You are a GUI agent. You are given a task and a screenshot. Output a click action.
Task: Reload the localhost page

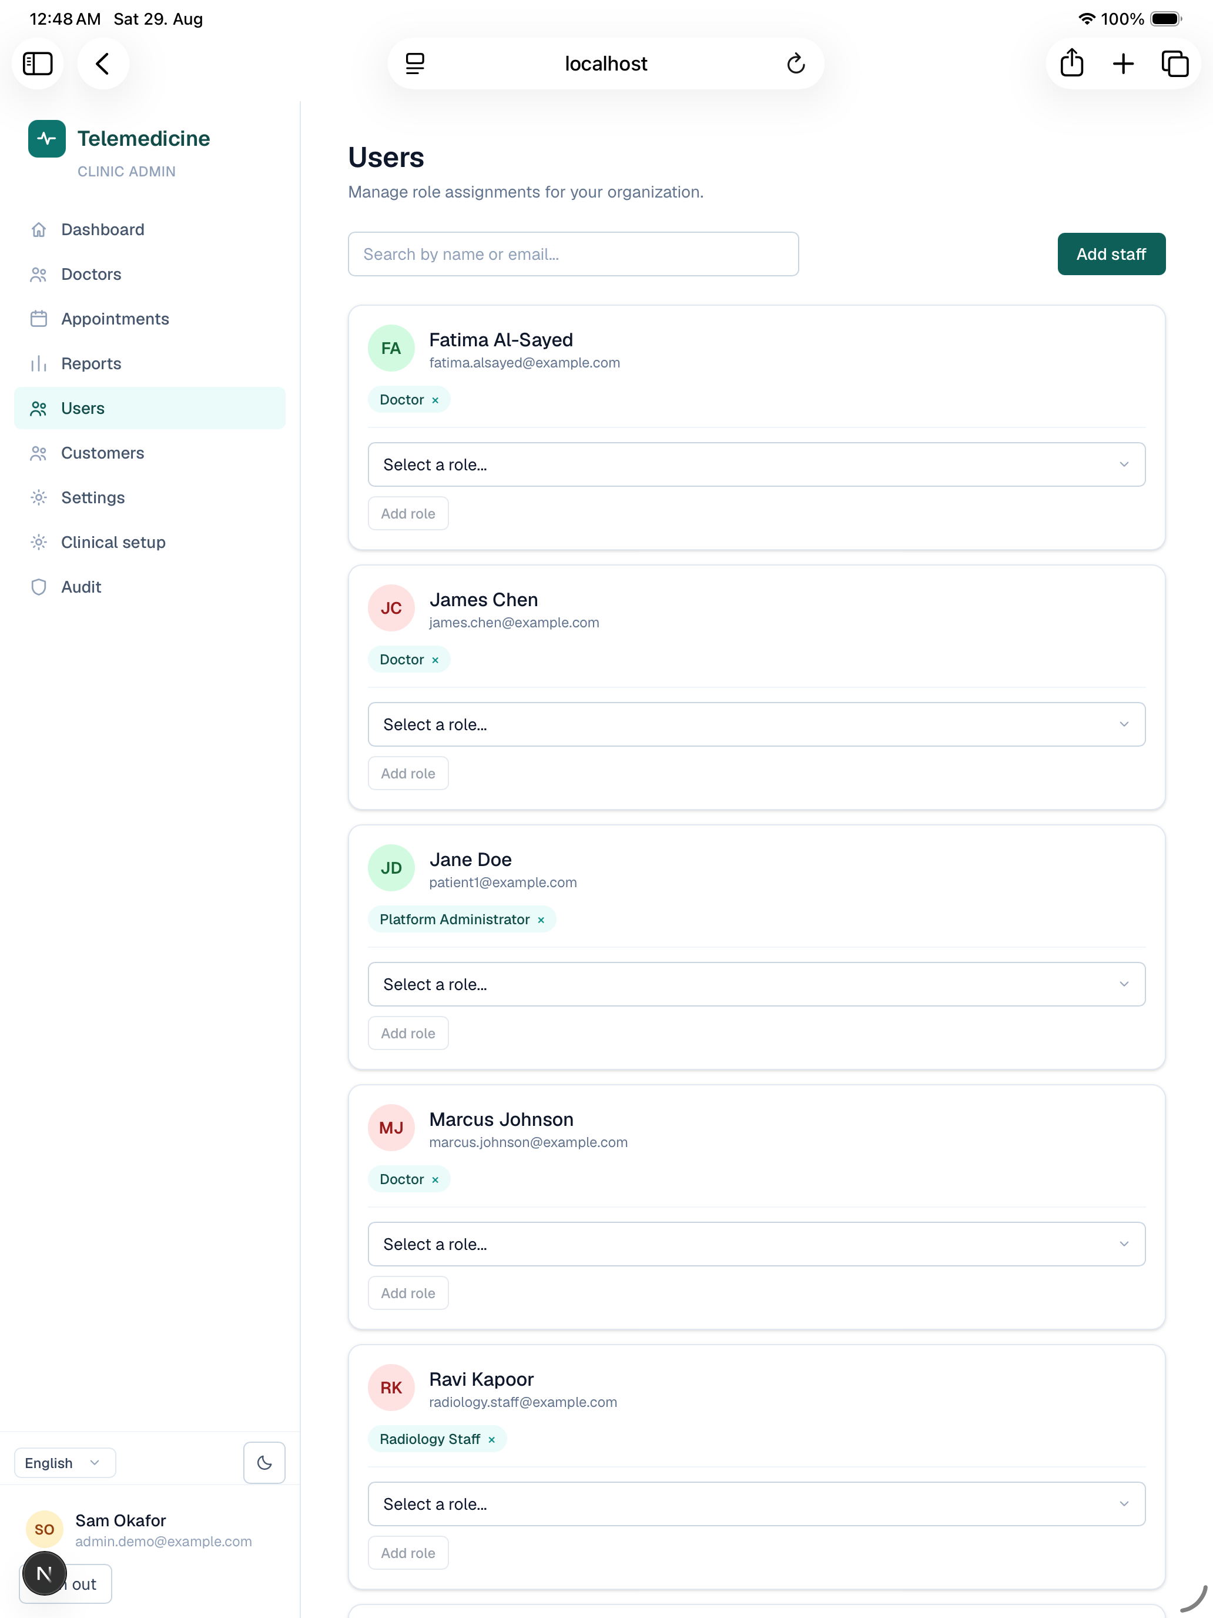coord(796,63)
